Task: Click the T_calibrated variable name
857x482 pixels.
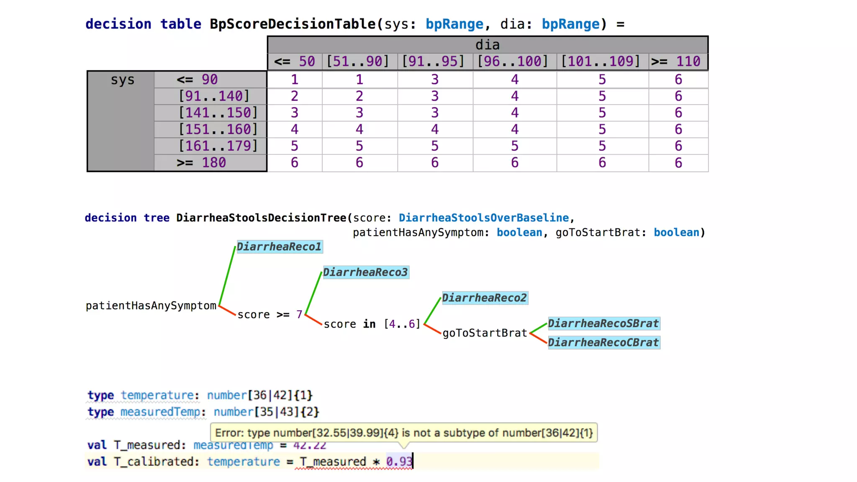Action: pos(153,462)
